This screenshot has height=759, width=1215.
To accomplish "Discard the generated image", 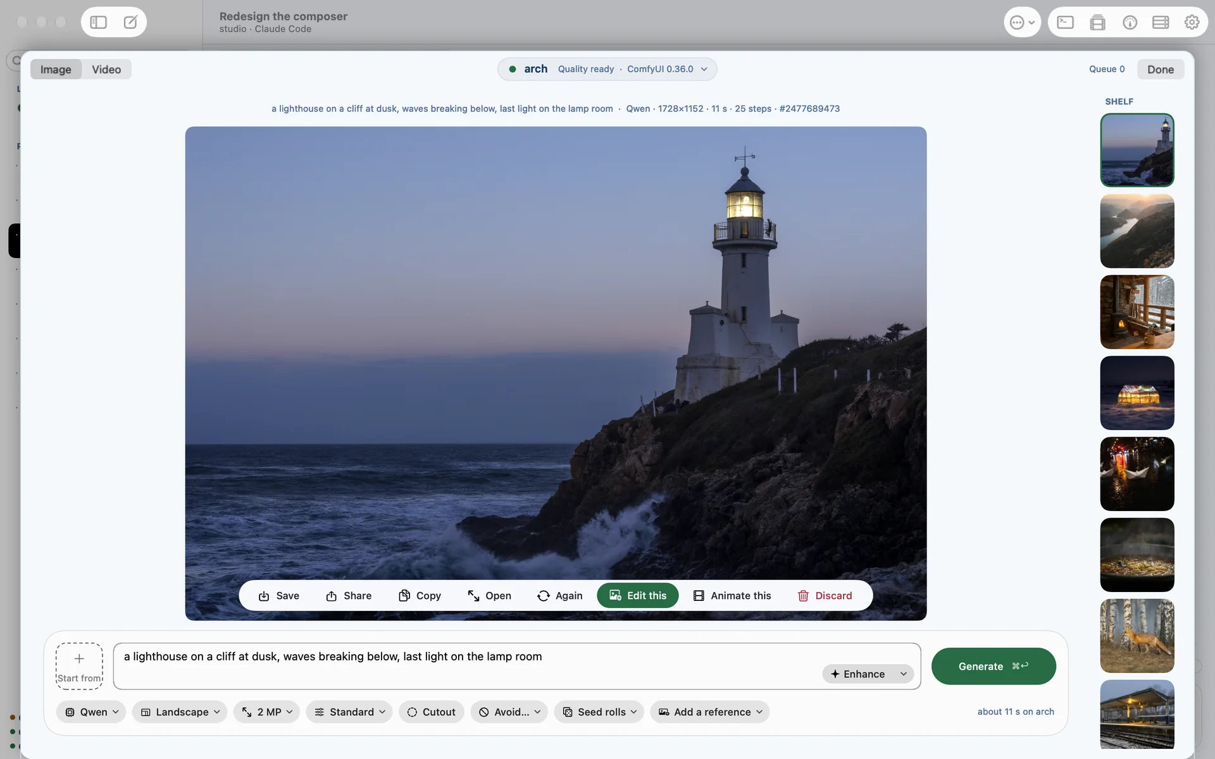I will coord(825,596).
